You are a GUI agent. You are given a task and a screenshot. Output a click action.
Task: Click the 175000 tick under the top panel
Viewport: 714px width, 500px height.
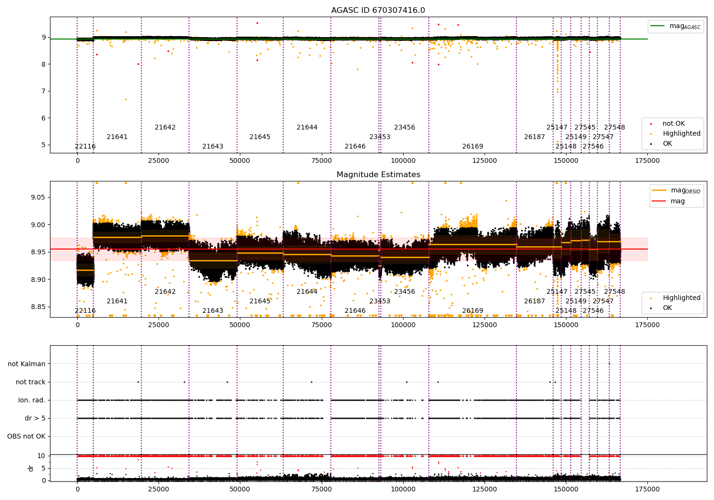647,160
